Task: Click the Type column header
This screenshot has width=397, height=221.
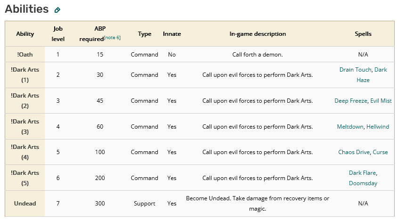Action: 145,34
